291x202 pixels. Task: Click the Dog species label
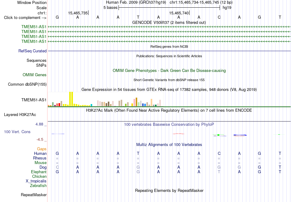[x=43, y=167]
